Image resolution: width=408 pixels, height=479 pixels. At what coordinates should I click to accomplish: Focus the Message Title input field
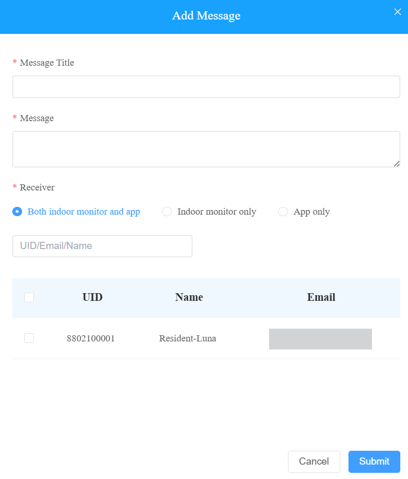(206, 87)
